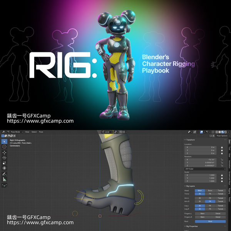
Task: Lock Location Y with padlock
Action: (x=222, y=150)
